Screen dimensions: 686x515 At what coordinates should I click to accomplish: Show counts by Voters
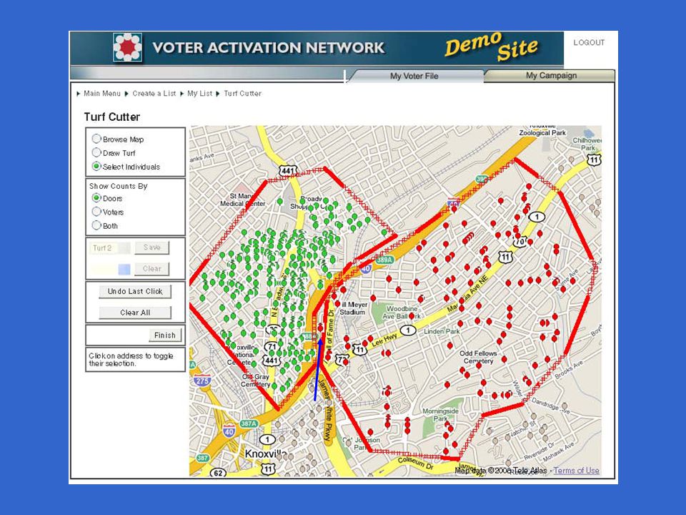[96, 212]
